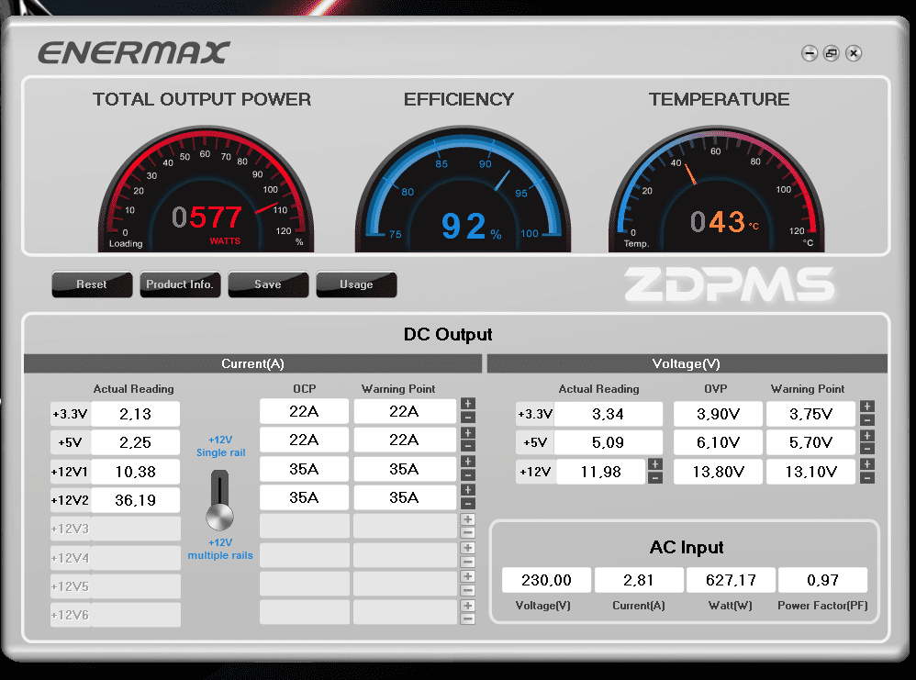Select OVP value 13.80V
Image resolution: width=916 pixels, height=680 pixels.
pyautogui.click(x=718, y=472)
